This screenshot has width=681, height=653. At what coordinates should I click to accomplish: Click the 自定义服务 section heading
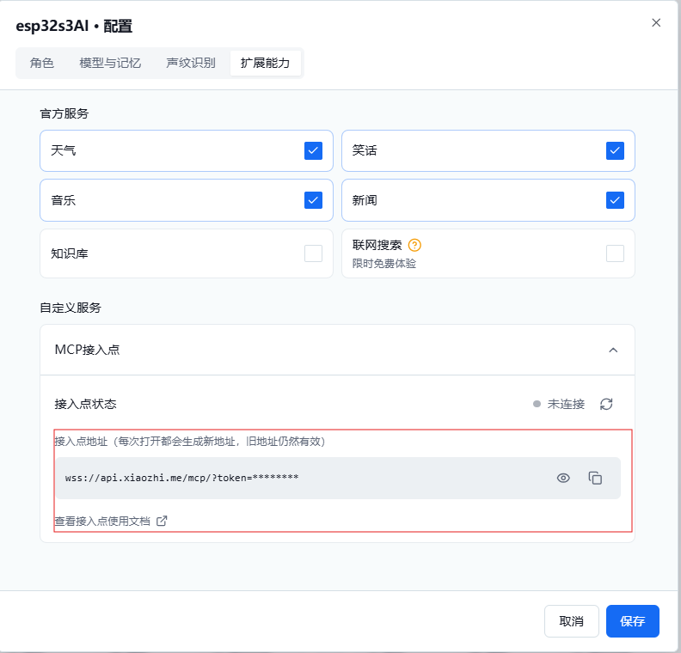[71, 308]
